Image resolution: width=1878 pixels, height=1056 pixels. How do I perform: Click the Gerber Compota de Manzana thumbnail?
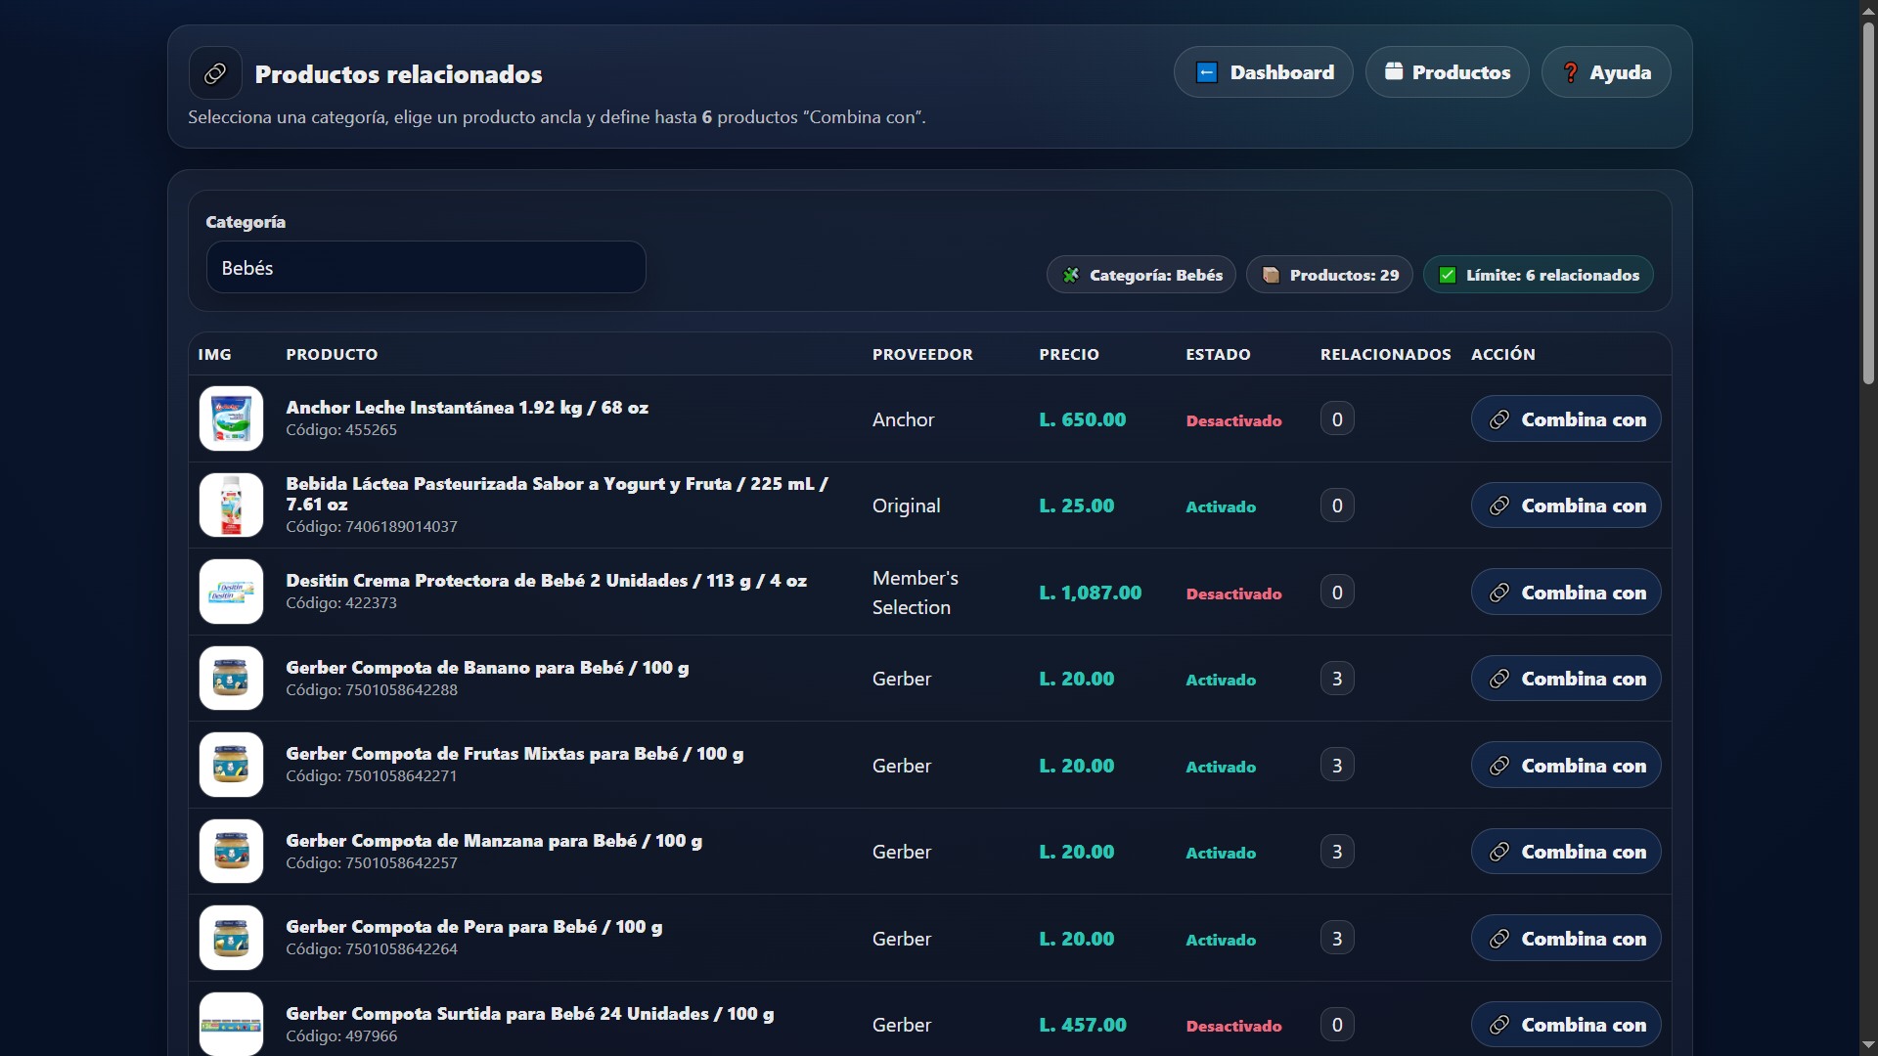pos(231,852)
